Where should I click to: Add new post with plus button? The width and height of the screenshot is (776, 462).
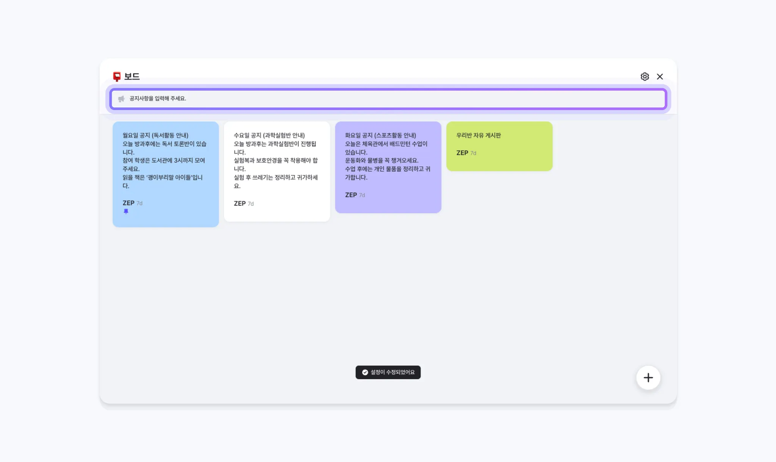(648, 377)
